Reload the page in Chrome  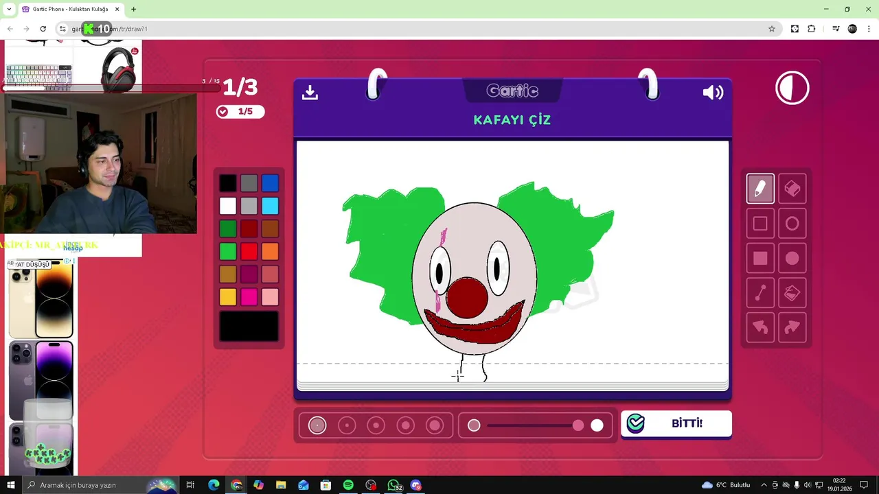(43, 29)
